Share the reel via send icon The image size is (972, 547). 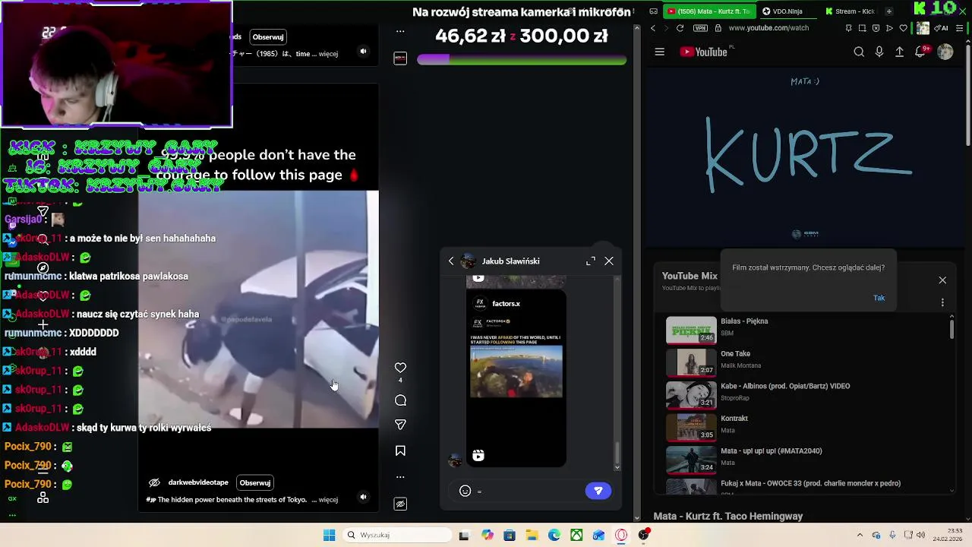pyautogui.click(x=400, y=425)
